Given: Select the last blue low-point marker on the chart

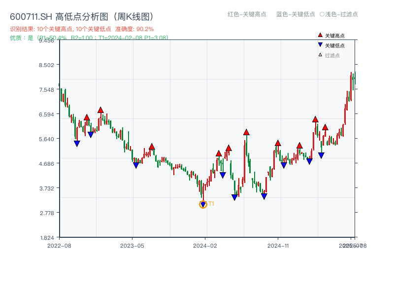Looking at the screenshot, I should click(321, 155).
